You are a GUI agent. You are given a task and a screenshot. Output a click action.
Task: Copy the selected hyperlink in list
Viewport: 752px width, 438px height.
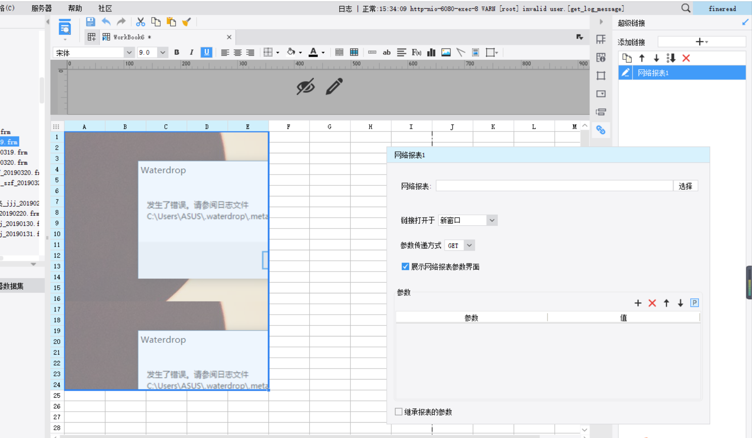click(627, 58)
